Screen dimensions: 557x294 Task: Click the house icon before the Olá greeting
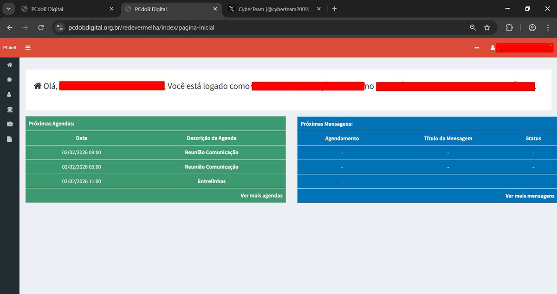point(38,86)
